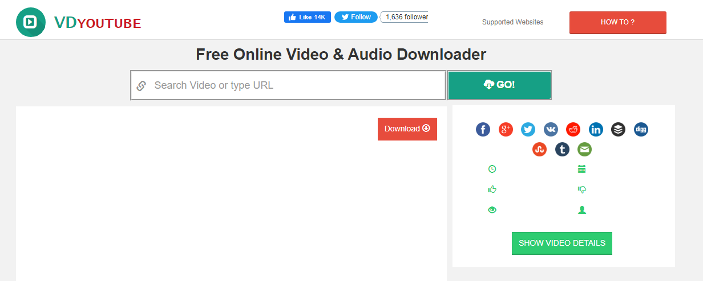Viewport: 703px width, 281px height.
Task: Share by email envelope icon
Action: pos(584,150)
